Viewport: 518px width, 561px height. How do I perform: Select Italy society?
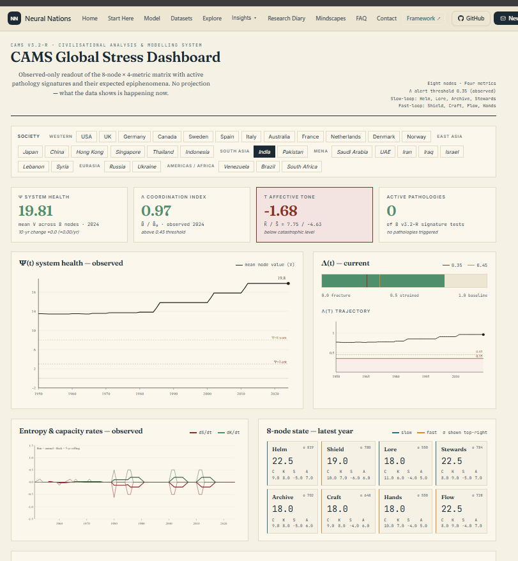[251, 137]
